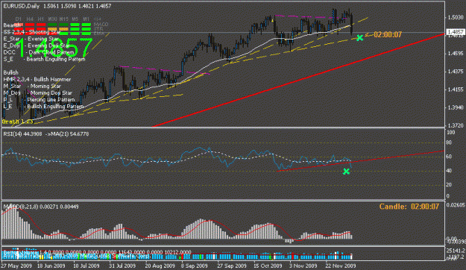Select the red trendline in the RSI window
This screenshot has width=466, height=270.
point(360,161)
